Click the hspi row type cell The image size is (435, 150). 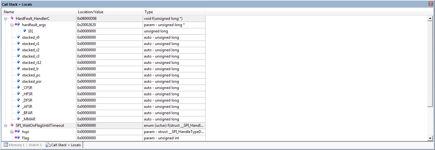pos(174,132)
